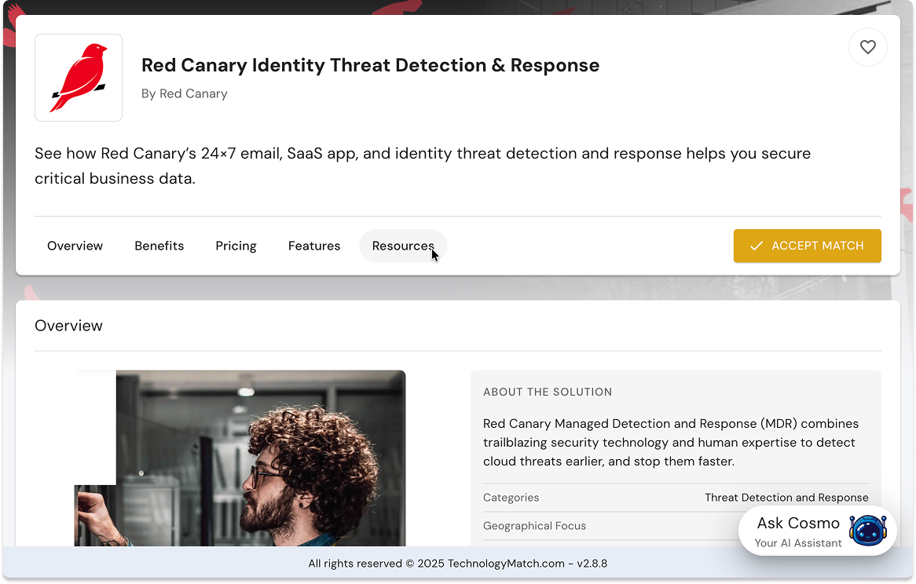Viewport: 916px width, 584px height.
Task: Click the 'Categories' row label
Action: (x=511, y=498)
